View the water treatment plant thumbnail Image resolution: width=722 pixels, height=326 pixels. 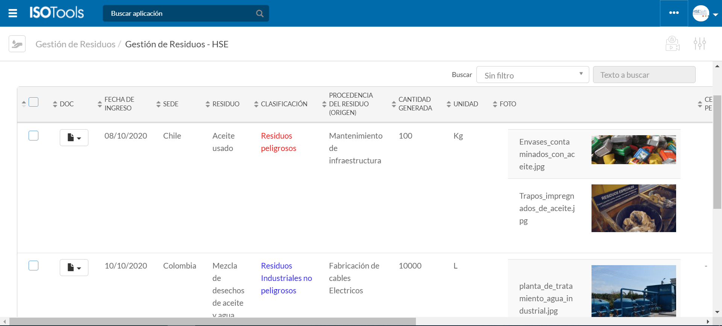[634, 291]
